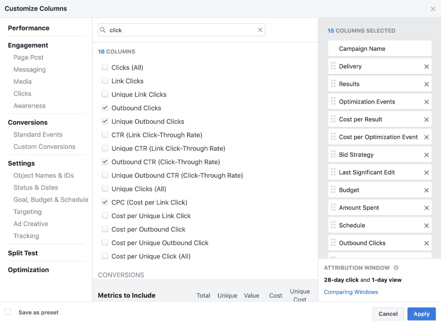Select the Campaign Name column item
This screenshot has height=325, width=441.
click(380, 49)
